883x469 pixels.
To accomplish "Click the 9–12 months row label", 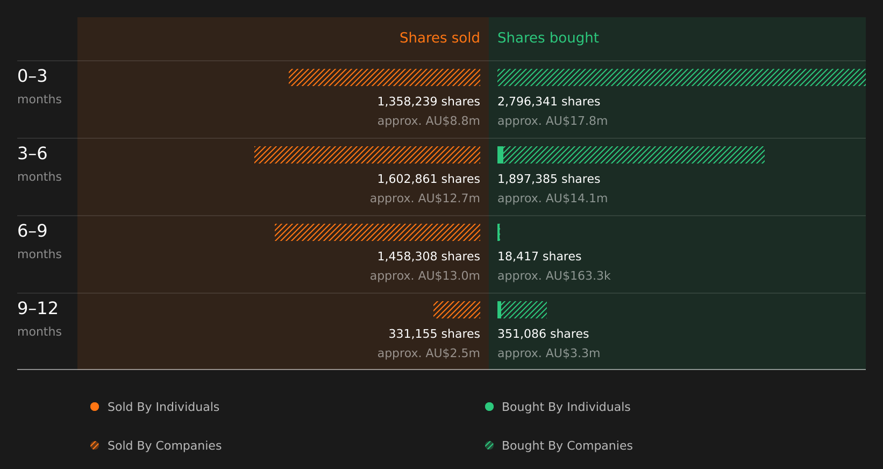I will click(x=39, y=318).
